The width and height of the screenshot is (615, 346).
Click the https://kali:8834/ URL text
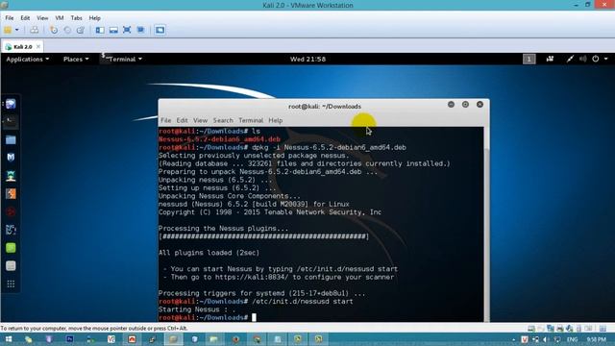tap(252, 277)
